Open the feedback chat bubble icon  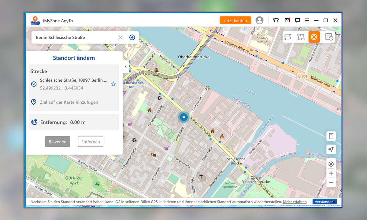point(297,20)
